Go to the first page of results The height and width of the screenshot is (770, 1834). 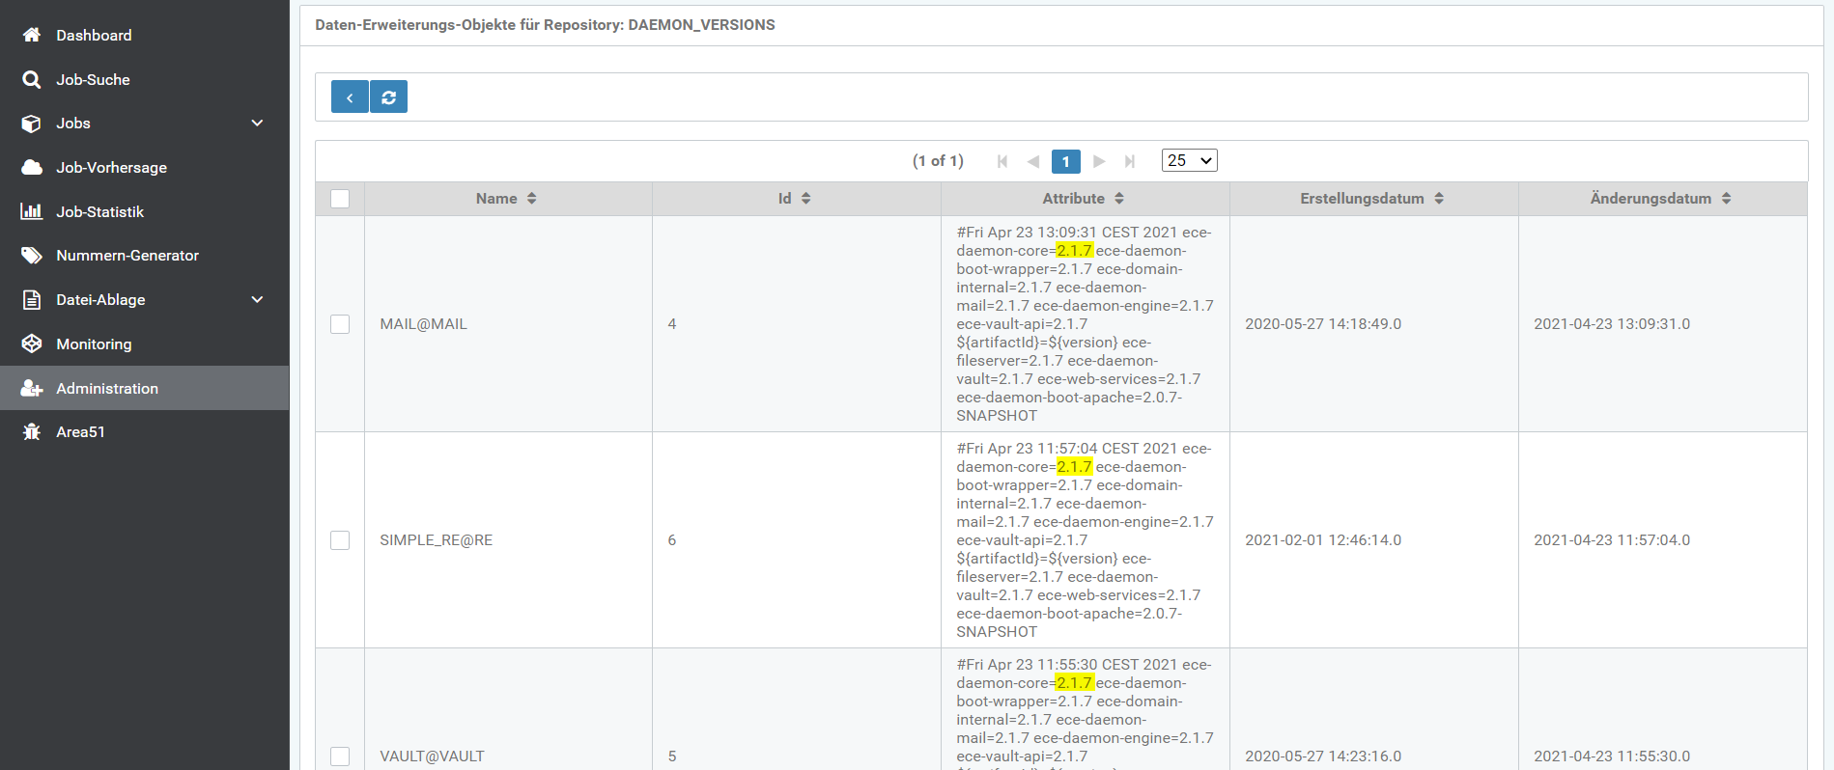1002,161
